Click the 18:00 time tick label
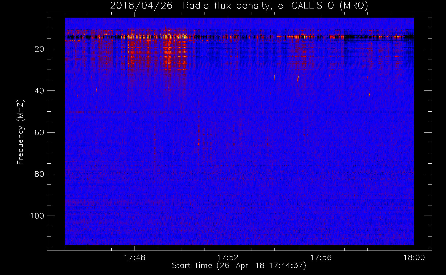This screenshot has height=275, width=446. coord(414,258)
